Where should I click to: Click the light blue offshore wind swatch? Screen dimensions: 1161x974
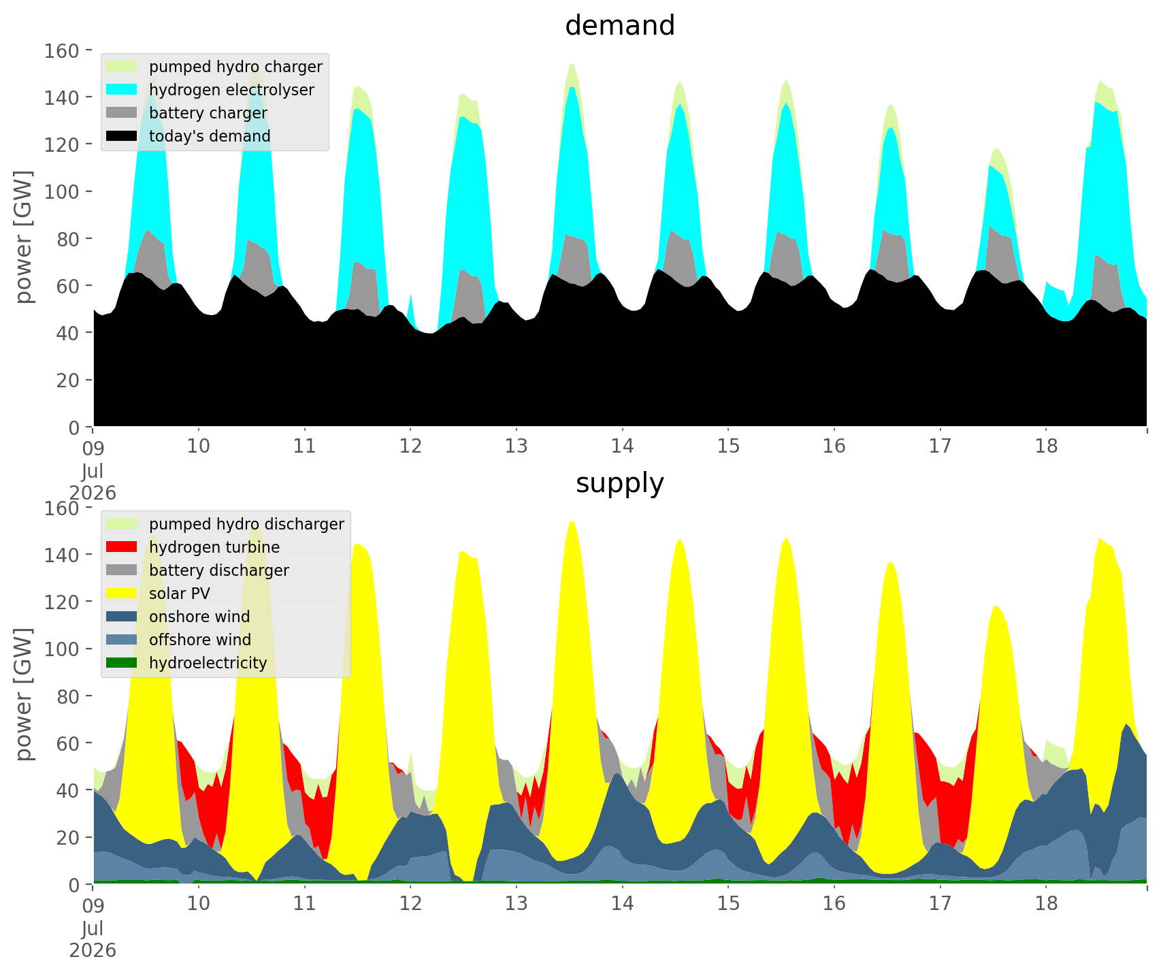coord(122,640)
